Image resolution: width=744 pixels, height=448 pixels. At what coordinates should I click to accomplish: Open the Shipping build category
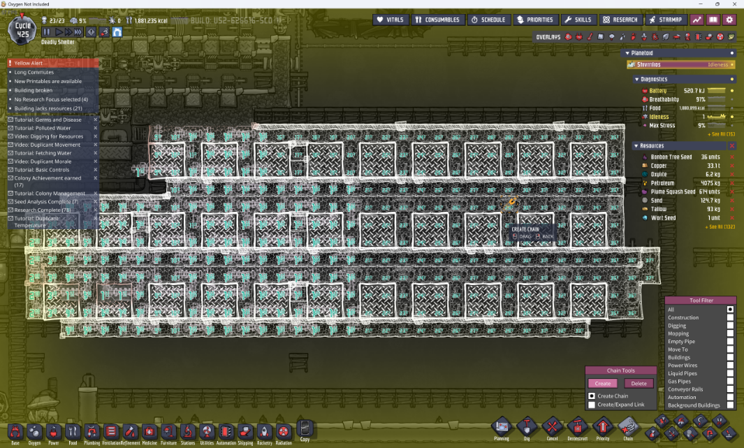pos(245,433)
